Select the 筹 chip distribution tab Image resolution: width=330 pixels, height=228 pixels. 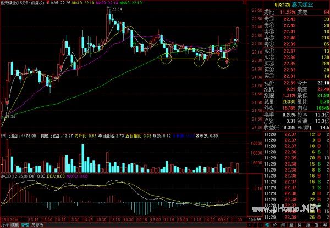pyautogui.click(x=326, y=225)
